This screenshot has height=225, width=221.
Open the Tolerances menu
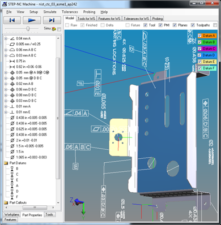coord(70,12)
